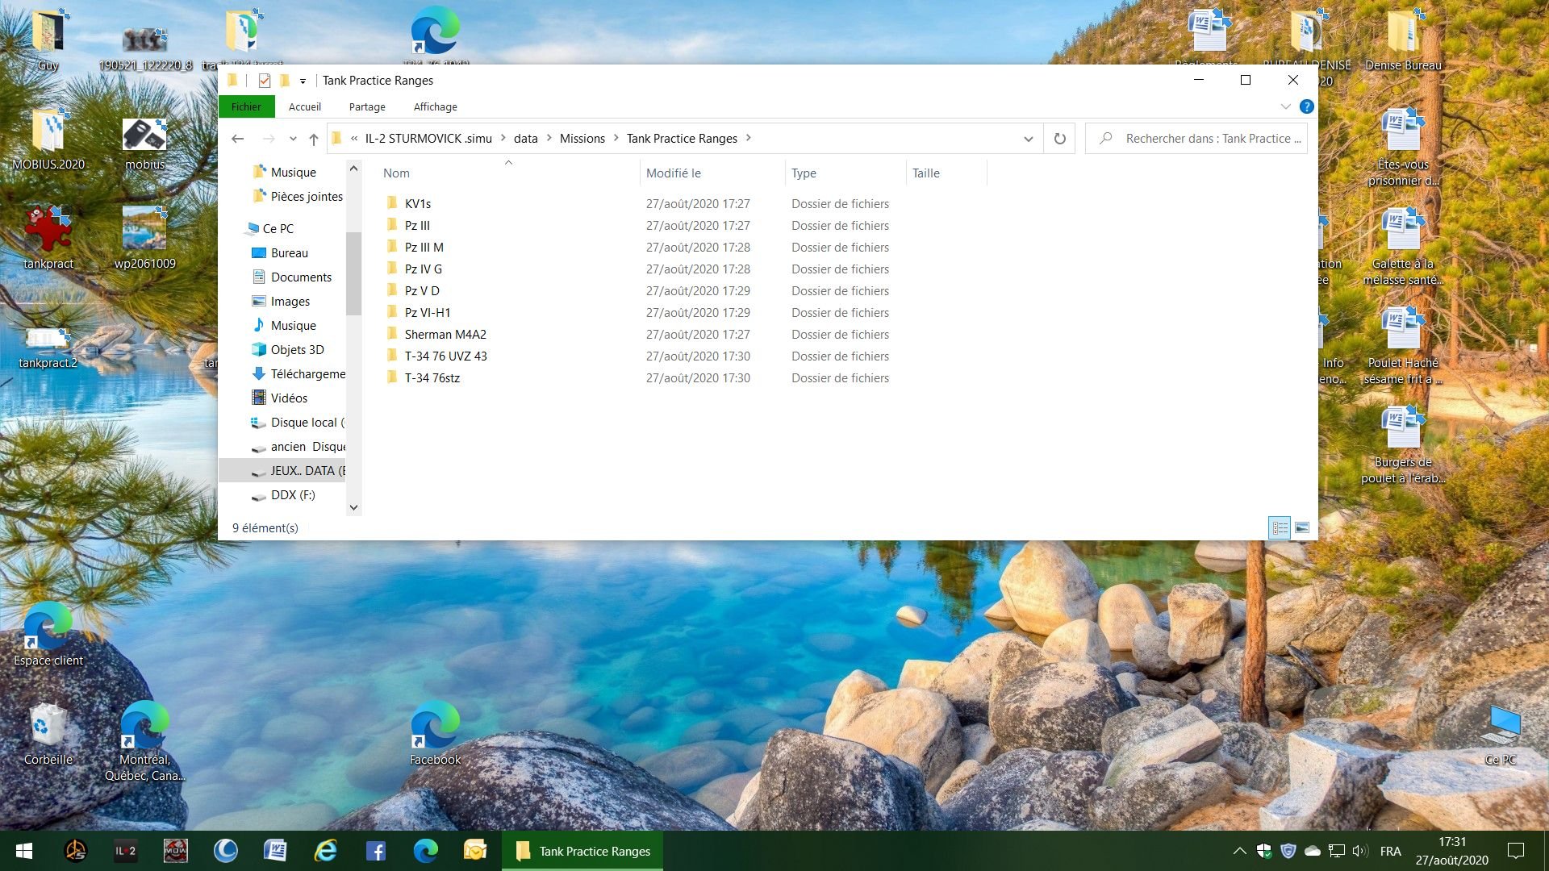
Task: Open the Facebook taskbar icon
Action: click(x=375, y=851)
